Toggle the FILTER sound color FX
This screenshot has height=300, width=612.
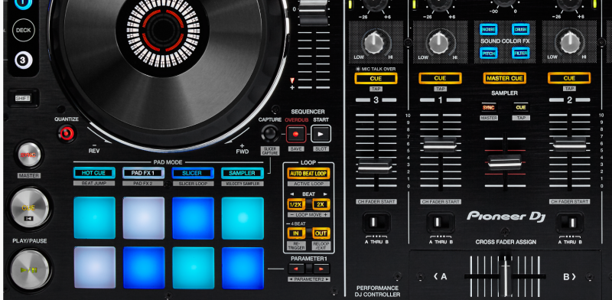(x=521, y=53)
